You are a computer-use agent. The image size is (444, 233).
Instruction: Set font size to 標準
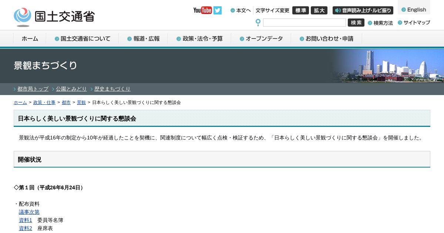pyautogui.click(x=300, y=10)
